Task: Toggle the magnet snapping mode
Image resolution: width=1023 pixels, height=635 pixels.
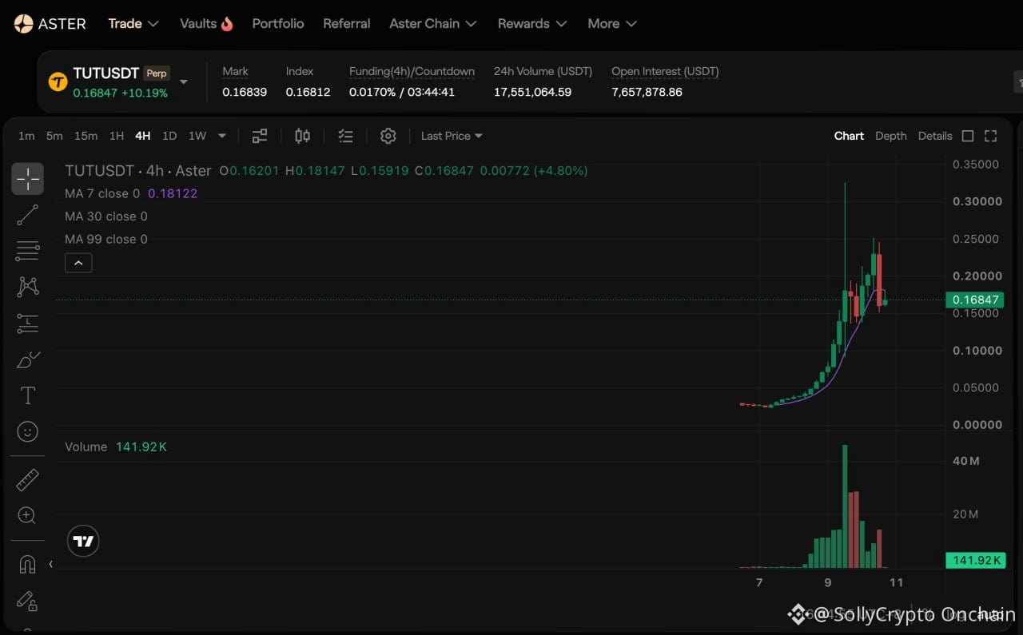Action: point(27,564)
